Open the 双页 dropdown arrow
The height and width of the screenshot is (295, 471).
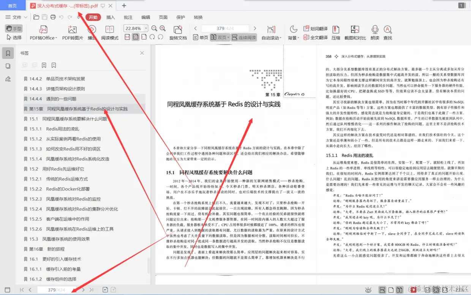pyautogui.click(x=228, y=38)
